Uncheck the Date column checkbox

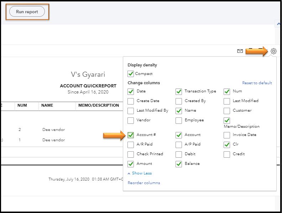(x=131, y=91)
